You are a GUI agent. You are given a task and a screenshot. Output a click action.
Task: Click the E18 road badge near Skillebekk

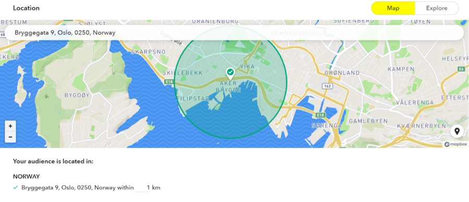pos(169,82)
